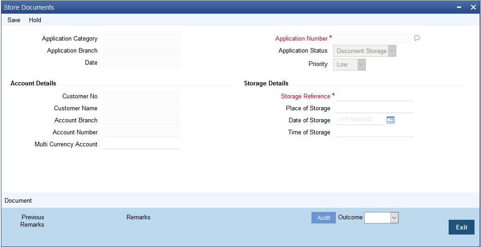Viewport: 481px width, 247px height.
Task: Click the Exit button
Action: click(x=462, y=228)
